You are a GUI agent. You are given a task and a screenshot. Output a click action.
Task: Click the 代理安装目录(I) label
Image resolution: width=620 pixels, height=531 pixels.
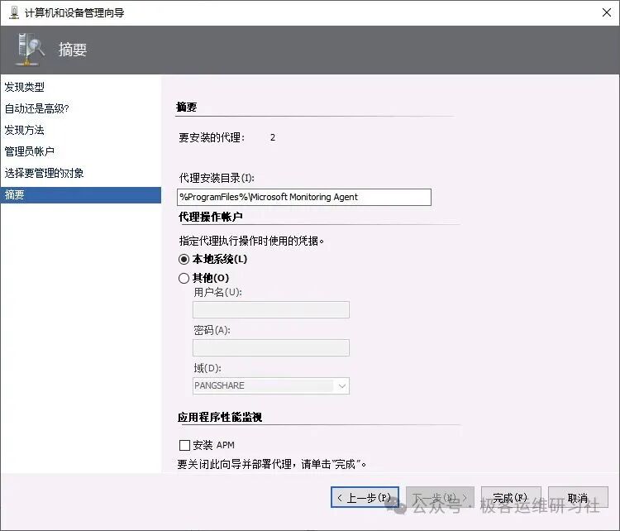pyautogui.click(x=217, y=178)
